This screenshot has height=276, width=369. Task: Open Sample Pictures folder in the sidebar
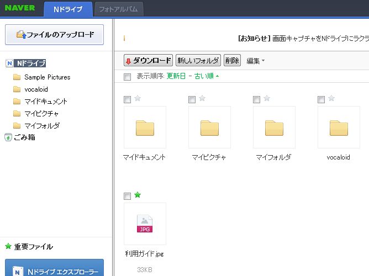tap(48, 77)
